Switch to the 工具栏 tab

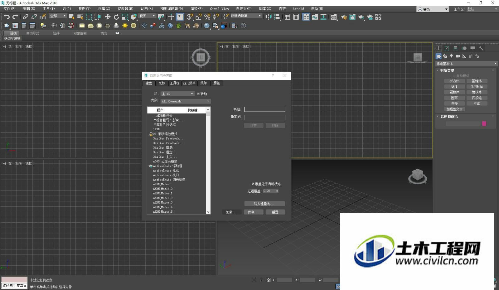coord(175,83)
